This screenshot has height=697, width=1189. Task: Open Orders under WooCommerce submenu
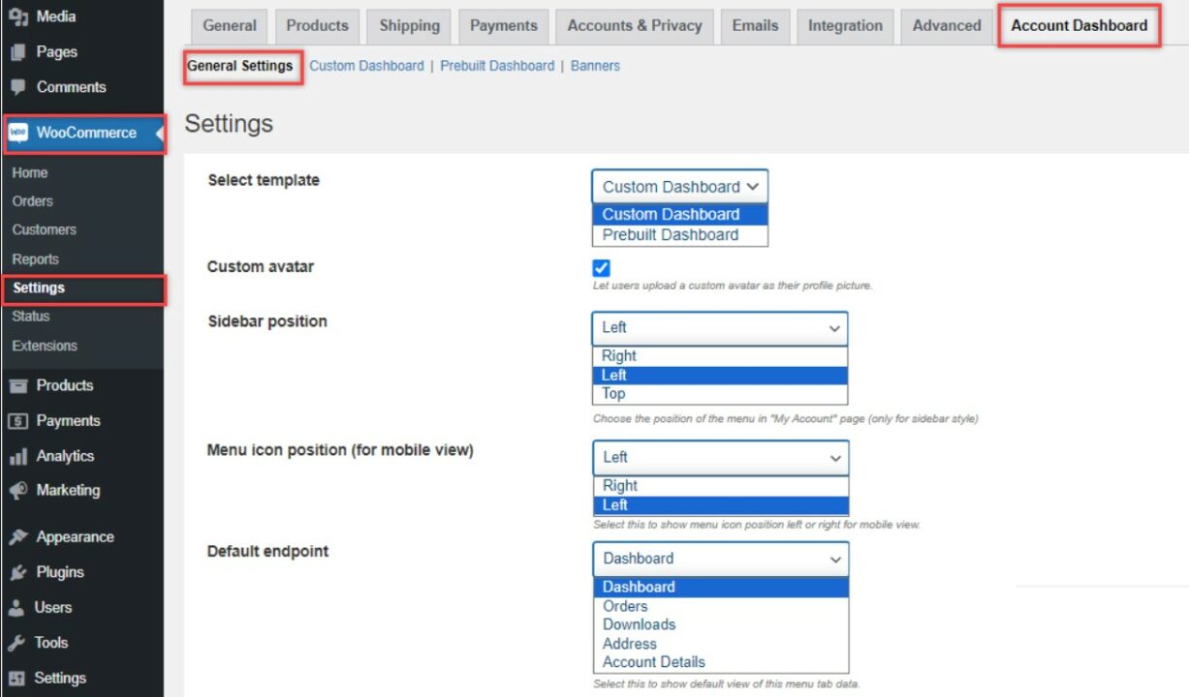pos(33,201)
